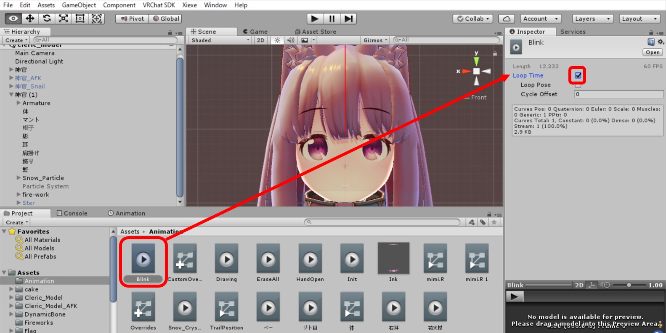Uncheck the Loop Time checkbox
The width and height of the screenshot is (666, 333).
[578, 76]
